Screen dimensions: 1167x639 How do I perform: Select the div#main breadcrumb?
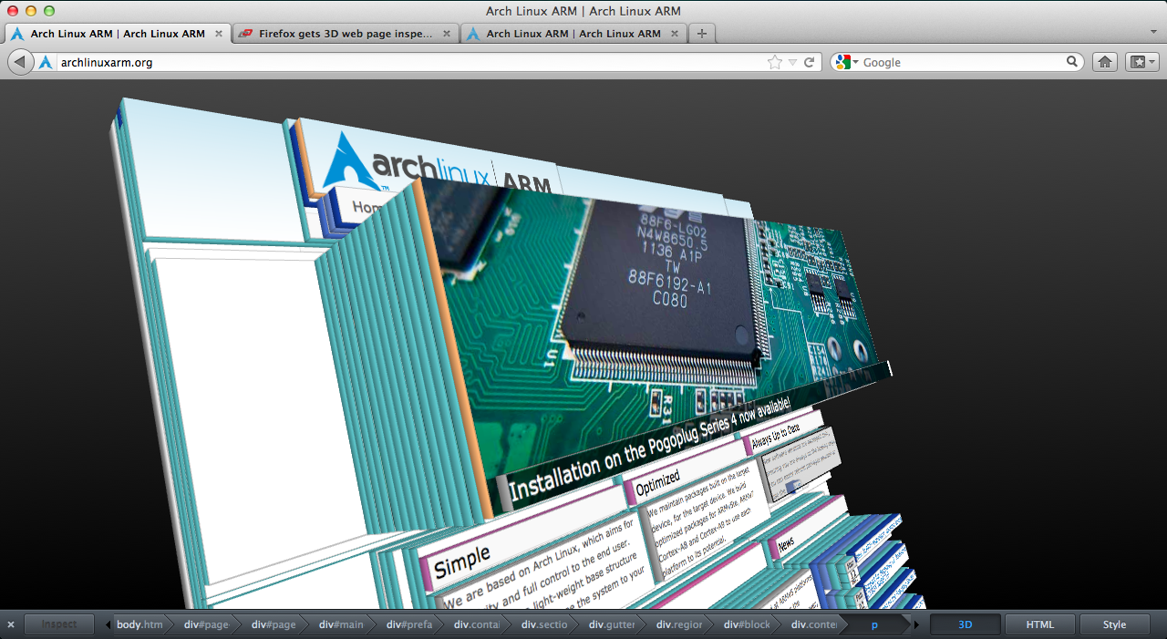coord(341,624)
